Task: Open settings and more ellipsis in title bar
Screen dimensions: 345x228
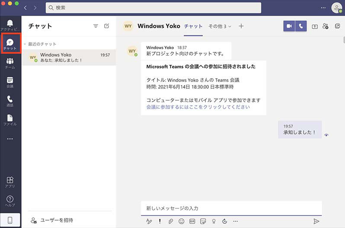Action: tap(323, 8)
